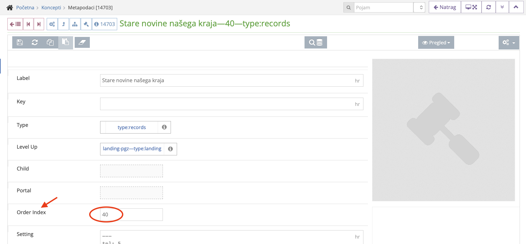Go to the previous record

pos(28,24)
